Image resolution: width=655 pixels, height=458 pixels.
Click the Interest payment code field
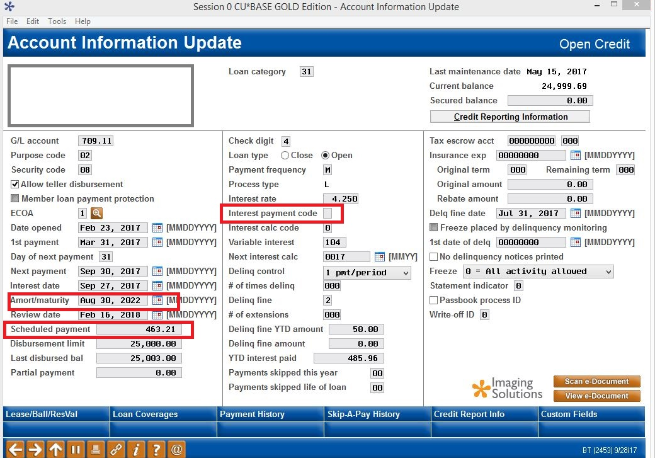(327, 213)
